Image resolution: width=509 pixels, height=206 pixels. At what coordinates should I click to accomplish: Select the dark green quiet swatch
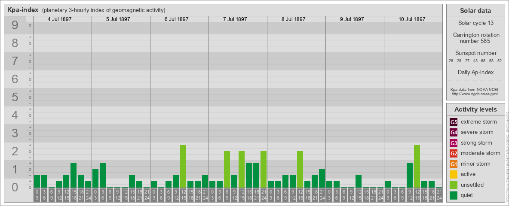454,195
